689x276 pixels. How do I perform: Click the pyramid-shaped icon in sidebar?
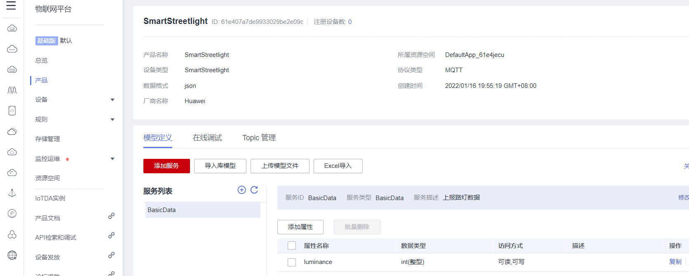click(12, 193)
